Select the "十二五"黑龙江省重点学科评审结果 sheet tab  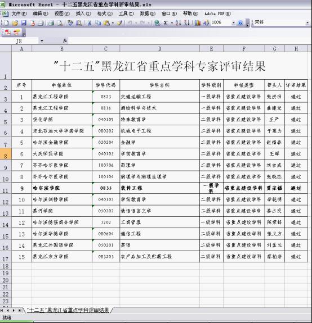point(68,310)
